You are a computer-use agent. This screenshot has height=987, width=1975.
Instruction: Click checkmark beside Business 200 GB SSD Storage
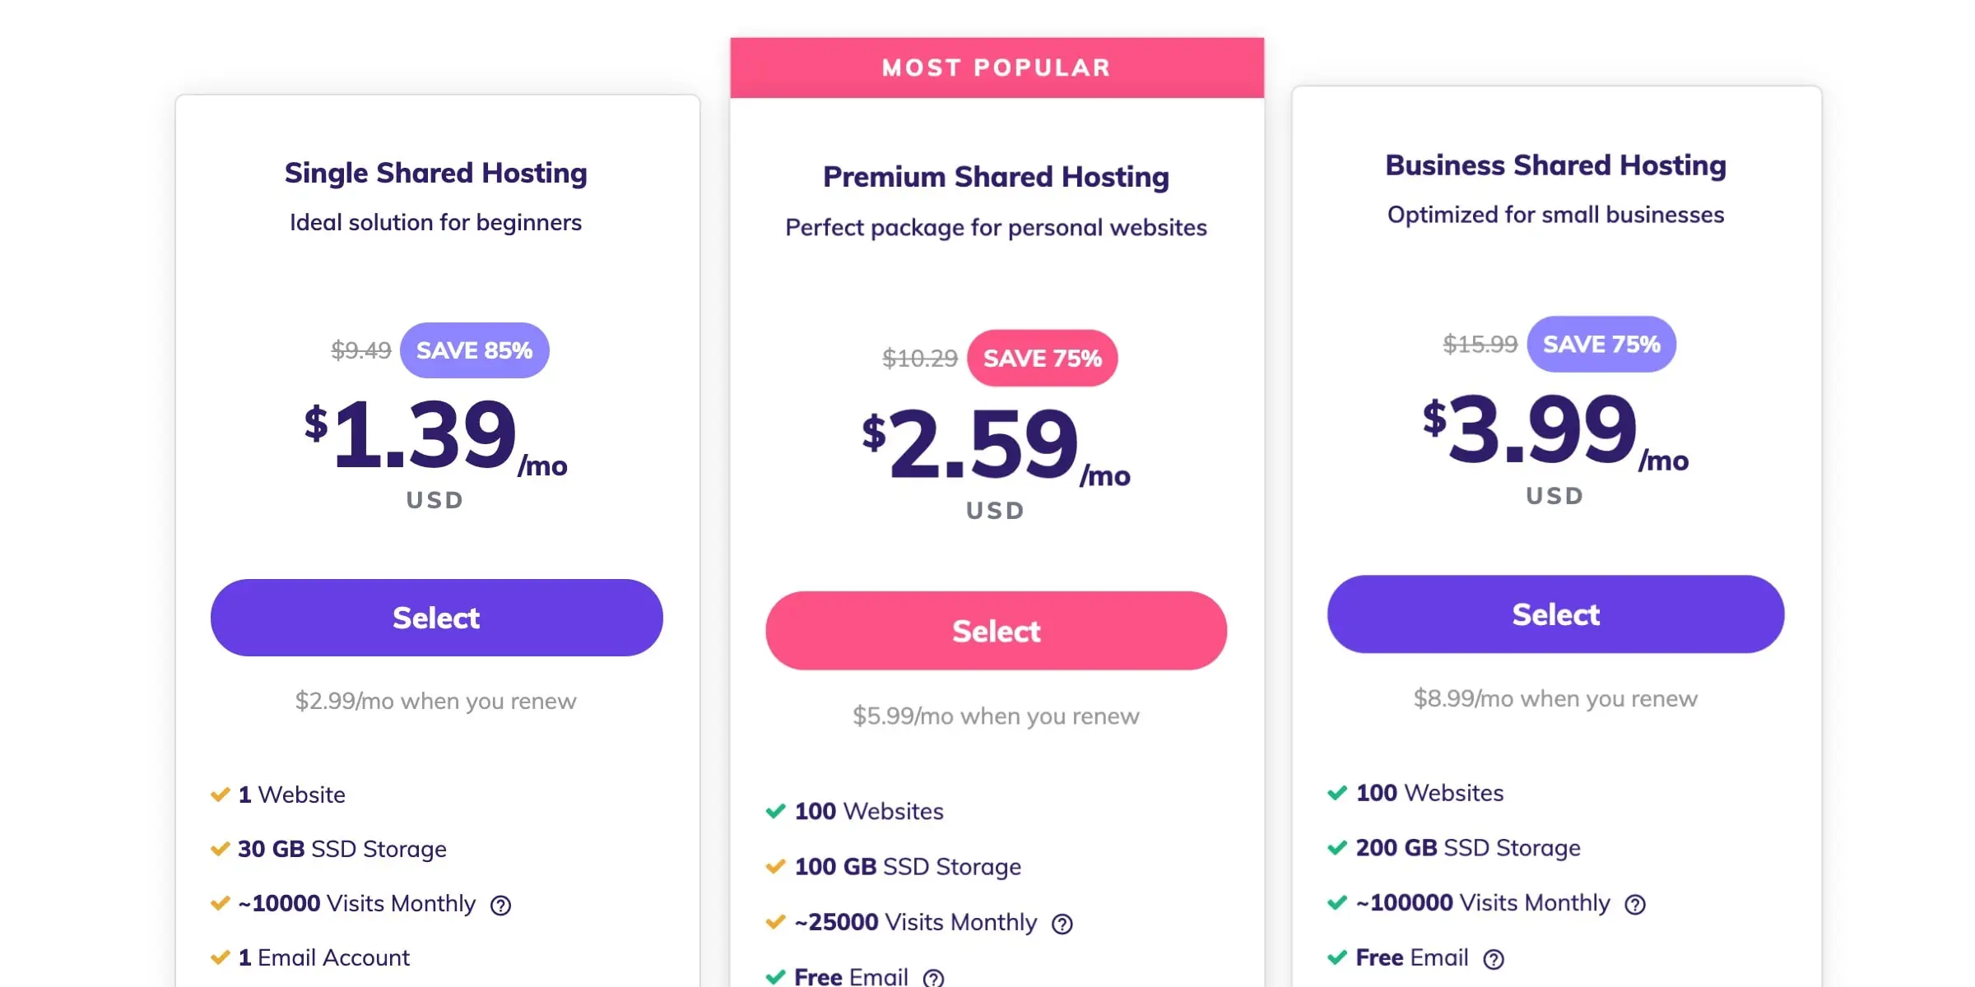click(1337, 848)
